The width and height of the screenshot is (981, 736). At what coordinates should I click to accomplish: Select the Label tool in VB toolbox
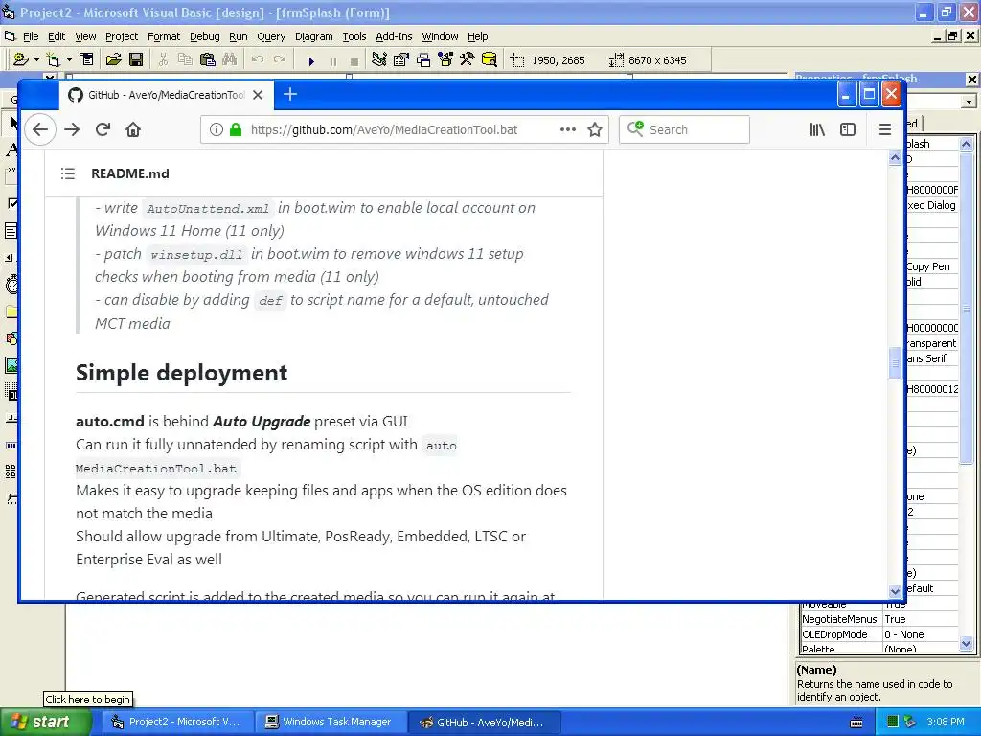pos(11,149)
